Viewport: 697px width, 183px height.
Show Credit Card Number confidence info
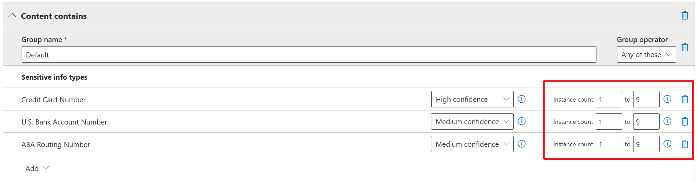coord(522,99)
